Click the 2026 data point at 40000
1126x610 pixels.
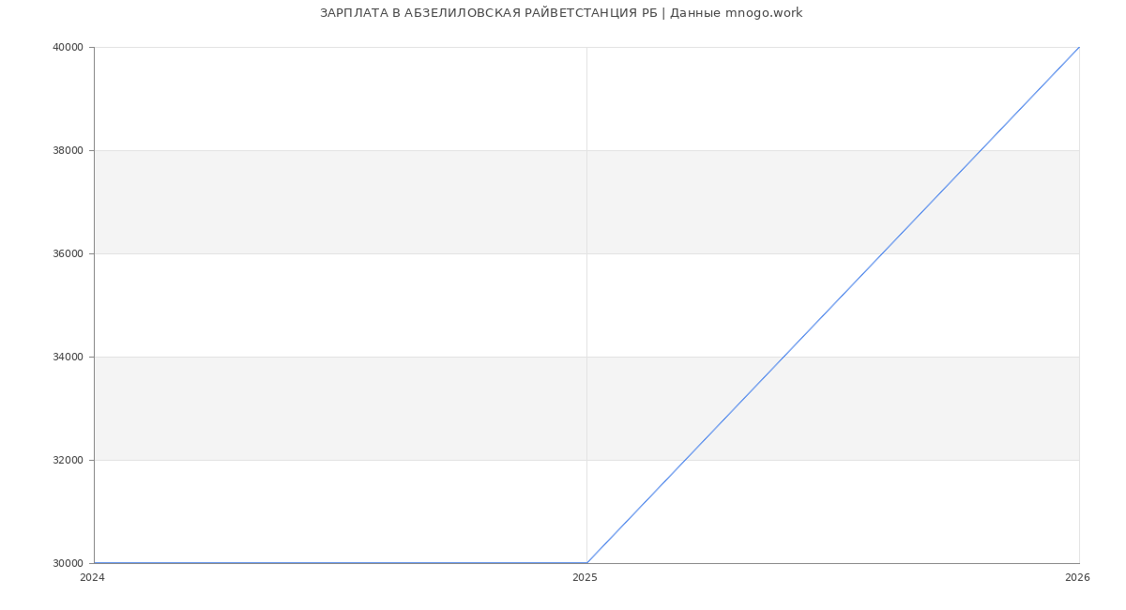coord(1079,47)
